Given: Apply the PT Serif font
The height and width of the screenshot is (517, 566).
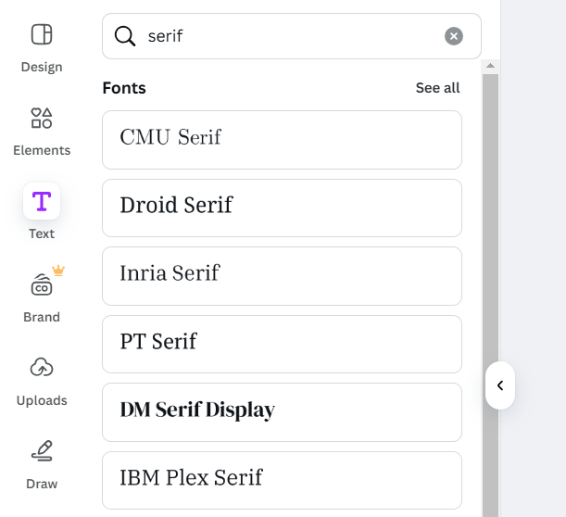Looking at the screenshot, I should pos(282,344).
